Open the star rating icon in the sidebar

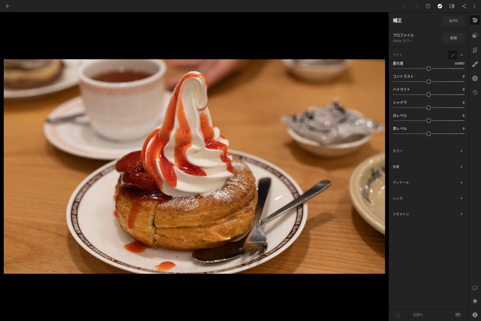click(x=475, y=301)
